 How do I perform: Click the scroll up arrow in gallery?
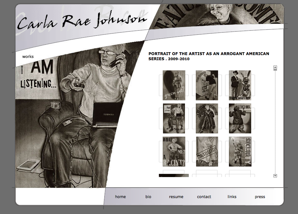(x=275, y=67)
